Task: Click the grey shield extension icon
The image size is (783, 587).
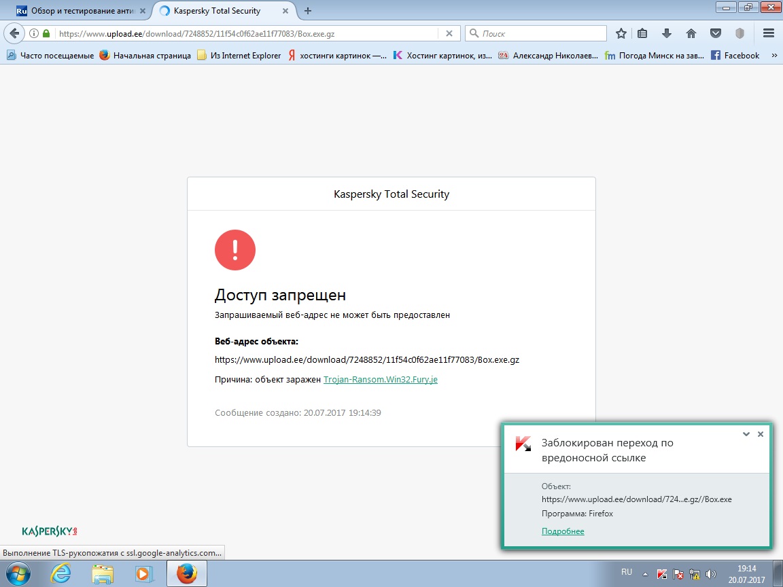Action: pyautogui.click(x=739, y=33)
